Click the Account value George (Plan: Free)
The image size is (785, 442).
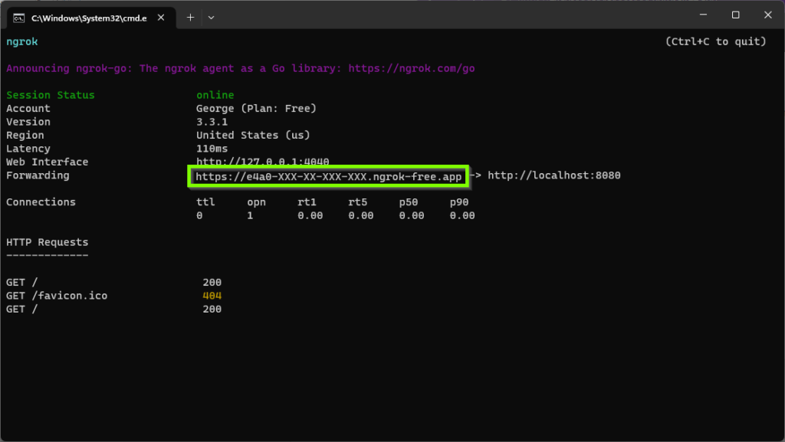coord(256,109)
